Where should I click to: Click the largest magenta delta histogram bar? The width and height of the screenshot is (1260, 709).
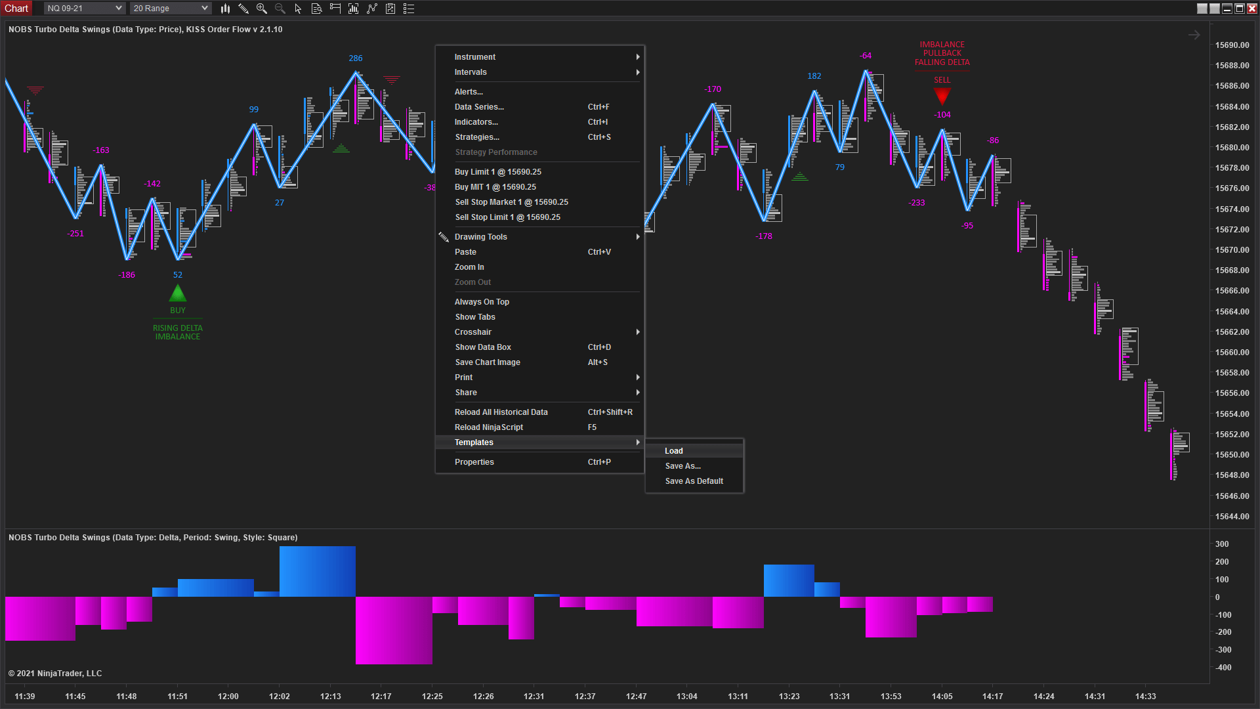(x=394, y=630)
